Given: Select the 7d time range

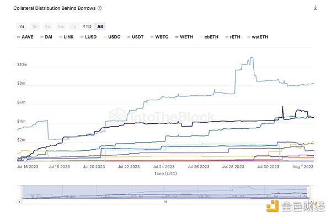Looking at the screenshot, I should tap(22, 26).
